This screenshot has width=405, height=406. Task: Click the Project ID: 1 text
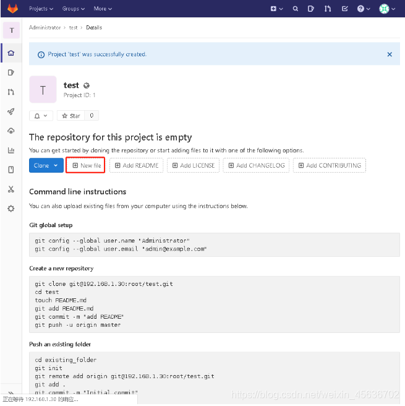79,95
